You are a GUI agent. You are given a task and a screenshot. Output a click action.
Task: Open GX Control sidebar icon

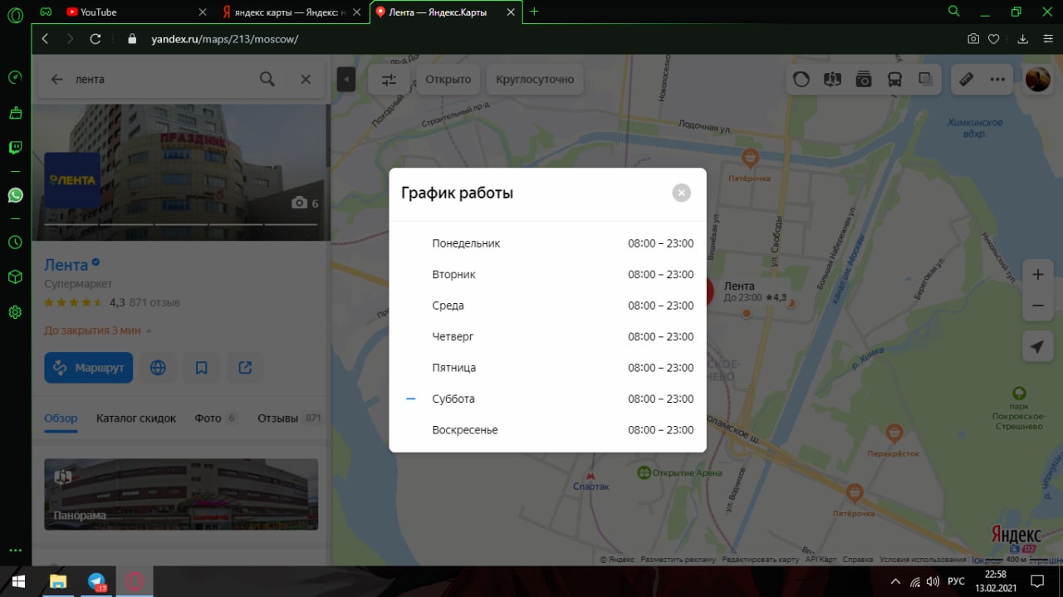pyautogui.click(x=15, y=77)
